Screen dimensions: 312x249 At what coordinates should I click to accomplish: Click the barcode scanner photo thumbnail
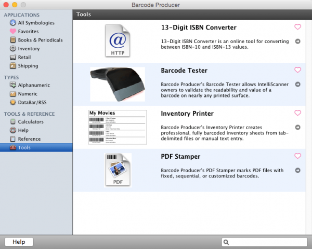click(x=118, y=84)
